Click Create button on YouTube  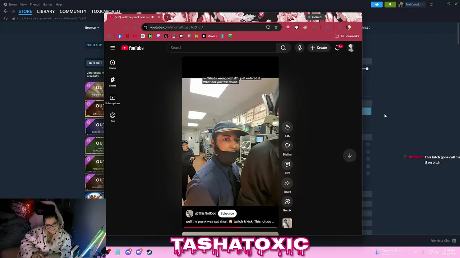point(318,48)
